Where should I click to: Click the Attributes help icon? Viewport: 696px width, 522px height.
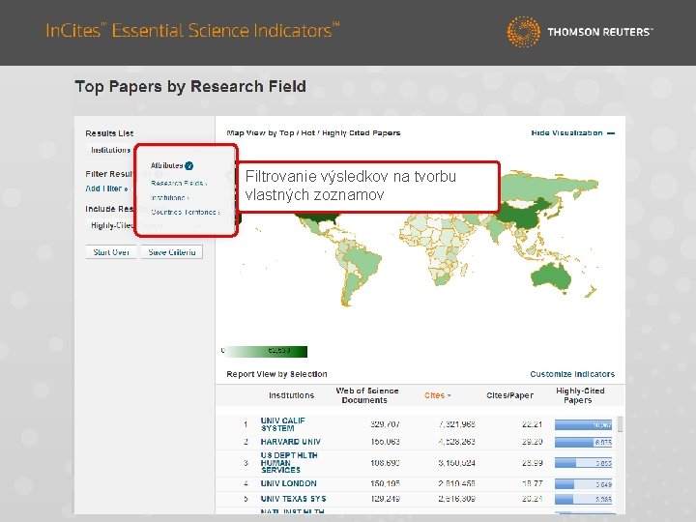(189, 165)
